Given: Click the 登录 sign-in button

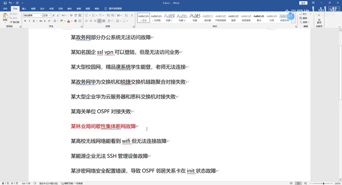Looking at the screenshot, I should (303, 3).
